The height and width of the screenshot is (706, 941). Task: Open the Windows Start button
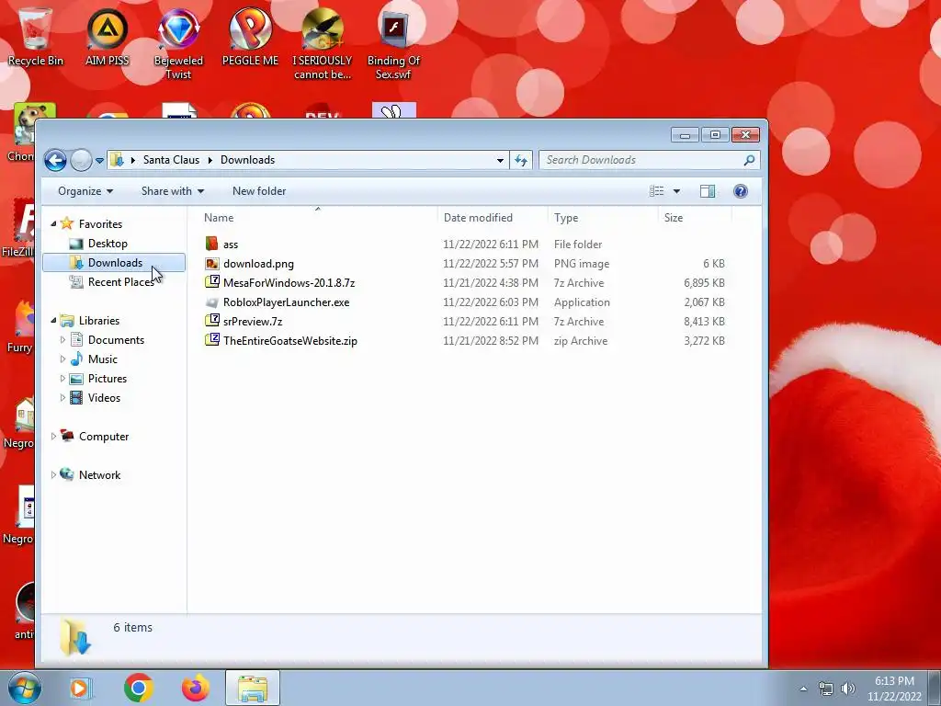coord(25,688)
